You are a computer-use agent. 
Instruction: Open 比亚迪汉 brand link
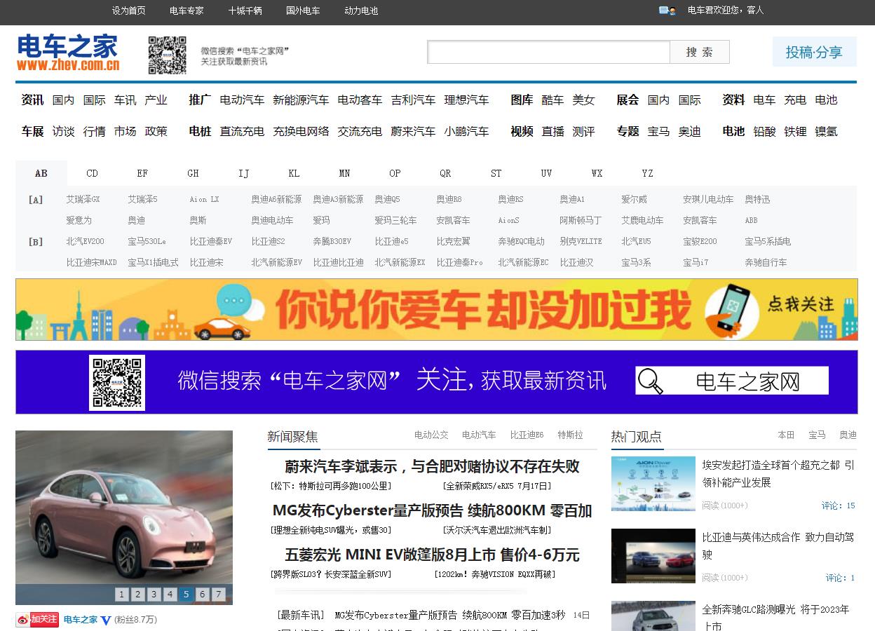[576, 263]
